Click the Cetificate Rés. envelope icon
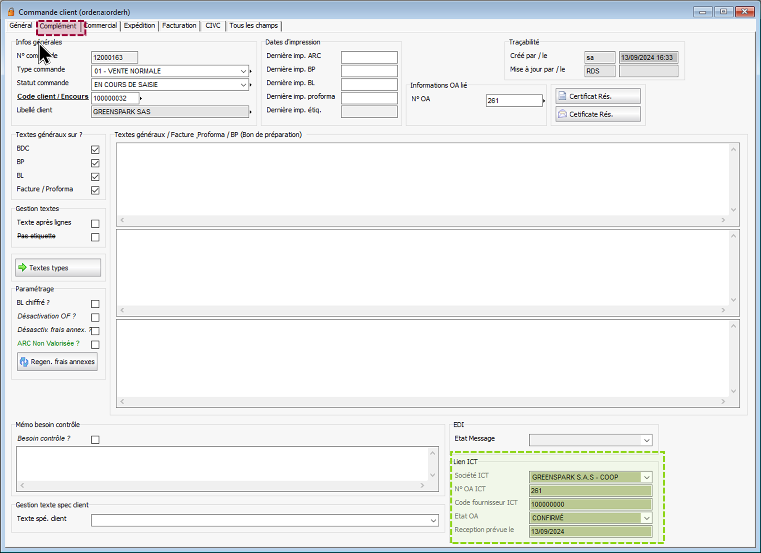761x553 pixels. point(562,114)
